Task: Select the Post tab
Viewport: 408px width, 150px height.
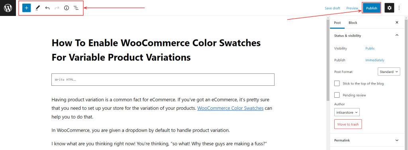Action: pos(337,23)
